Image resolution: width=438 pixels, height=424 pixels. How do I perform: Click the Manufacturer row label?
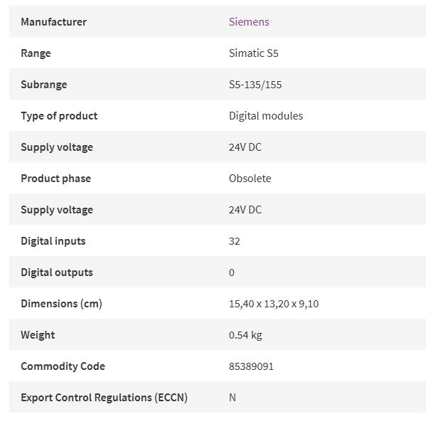point(53,22)
